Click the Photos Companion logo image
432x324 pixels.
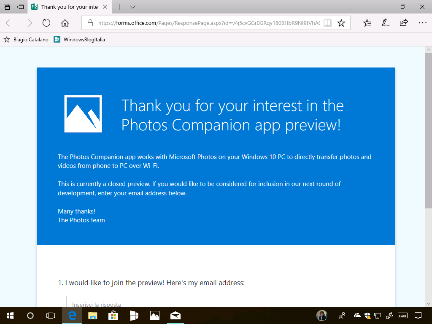83,114
